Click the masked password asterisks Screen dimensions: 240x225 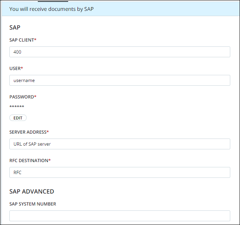(17, 106)
